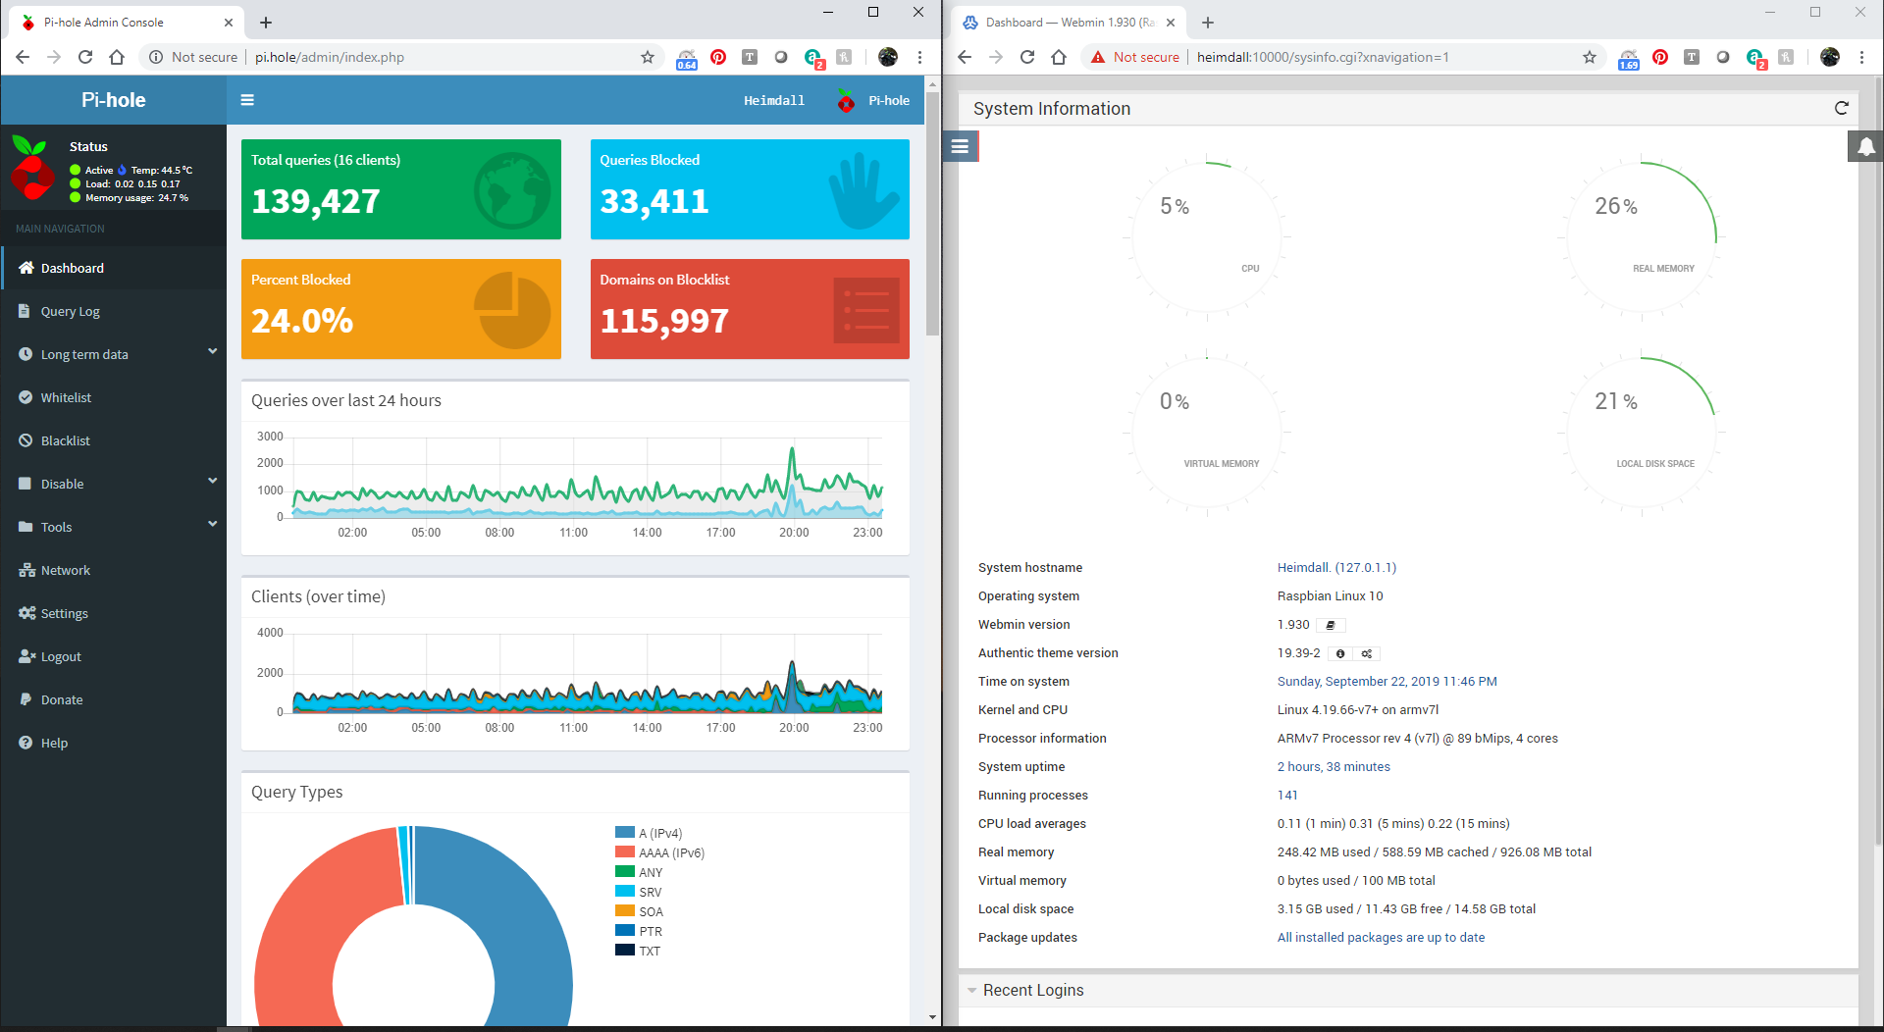This screenshot has width=1884, height=1032.
Task: Go to home page in Pi-hole browser window
Action: [x=117, y=57]
